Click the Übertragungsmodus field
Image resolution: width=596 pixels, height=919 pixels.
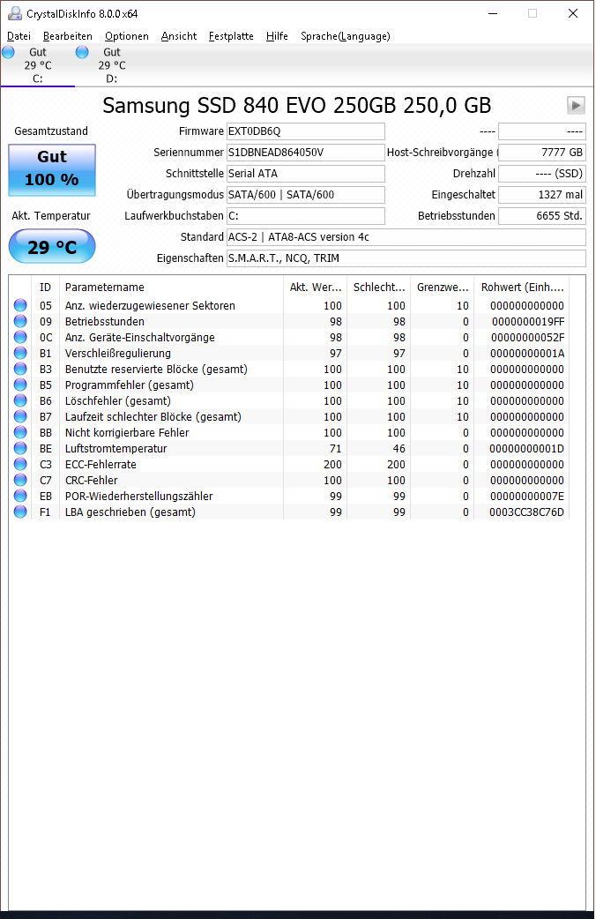pyautogui.click(x=306, y=195)
